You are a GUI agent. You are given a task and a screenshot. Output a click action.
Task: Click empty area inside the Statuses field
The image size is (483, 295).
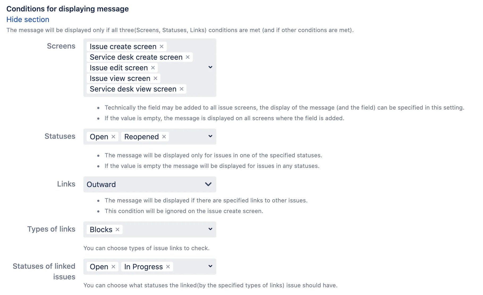coord(187,137)
